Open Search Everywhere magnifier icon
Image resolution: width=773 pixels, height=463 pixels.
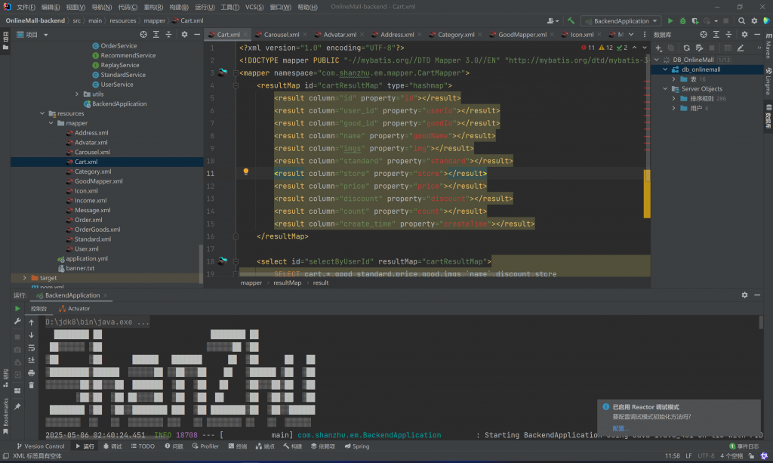(x=742, y=21)
